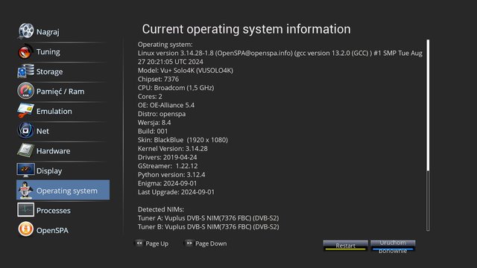The width and height of the screenshot is (477, 268).
Task: Select the Operating system menu item
Action: 63,191
